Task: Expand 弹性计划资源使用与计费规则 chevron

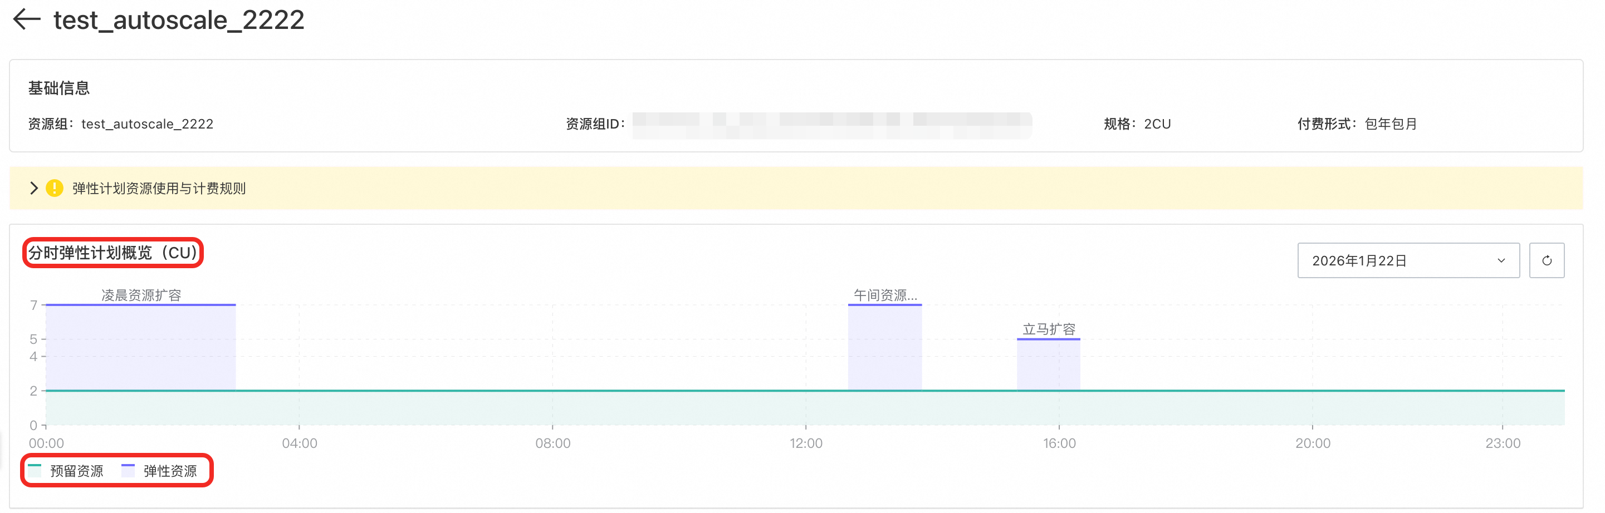Action: pyautogui.click(x=33, y=188)
